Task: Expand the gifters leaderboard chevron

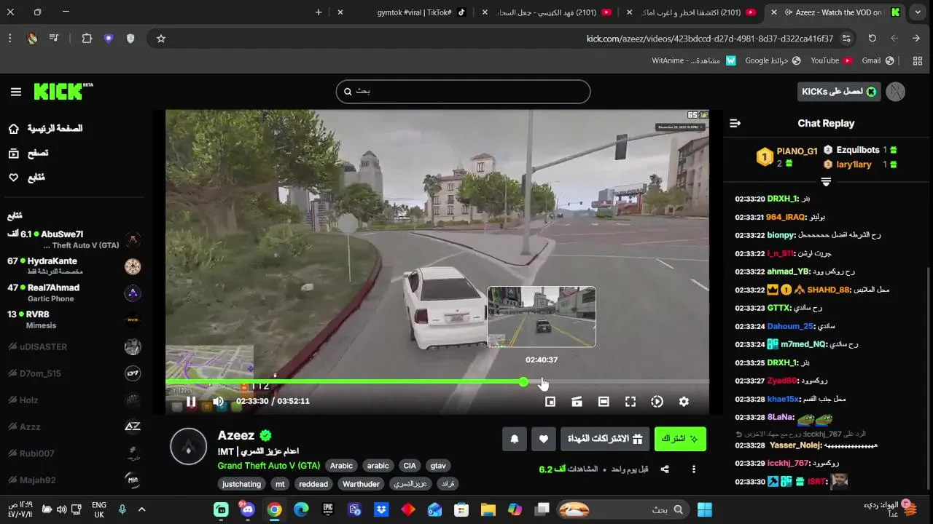Action: (x=826, y=182)
